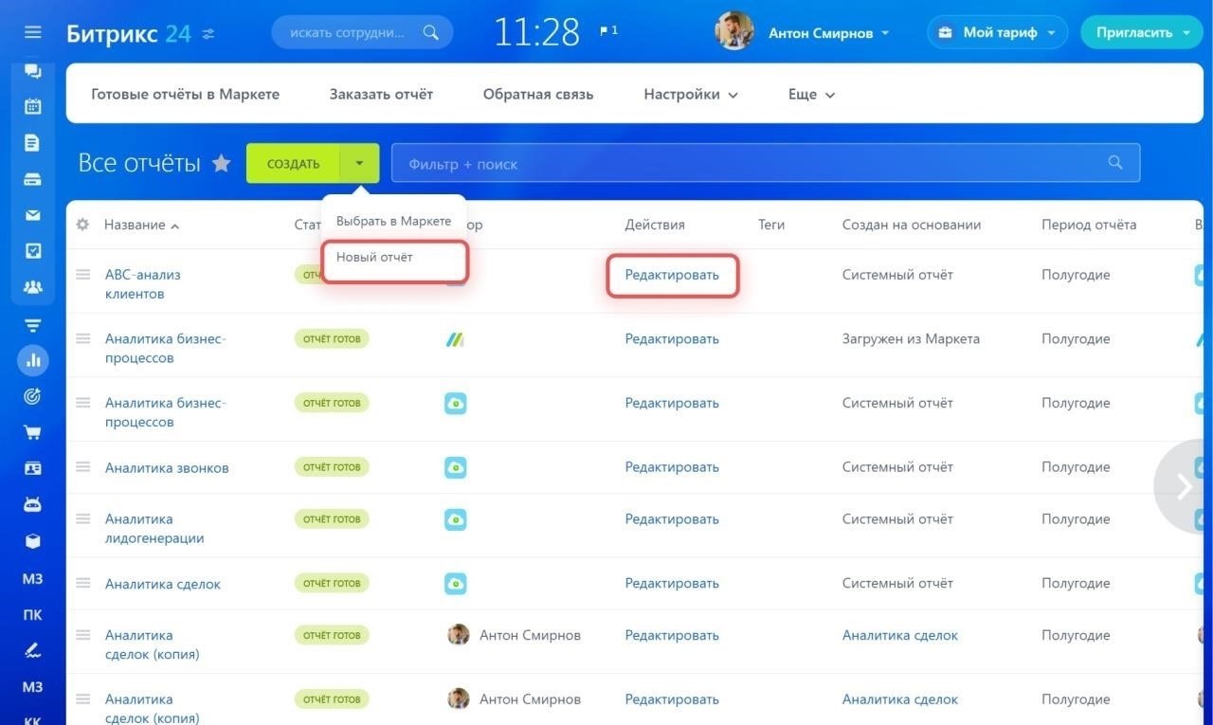The image size is (1213, 725).
Task: Click the Создан на основании column header
Action: tap(912, 225)
